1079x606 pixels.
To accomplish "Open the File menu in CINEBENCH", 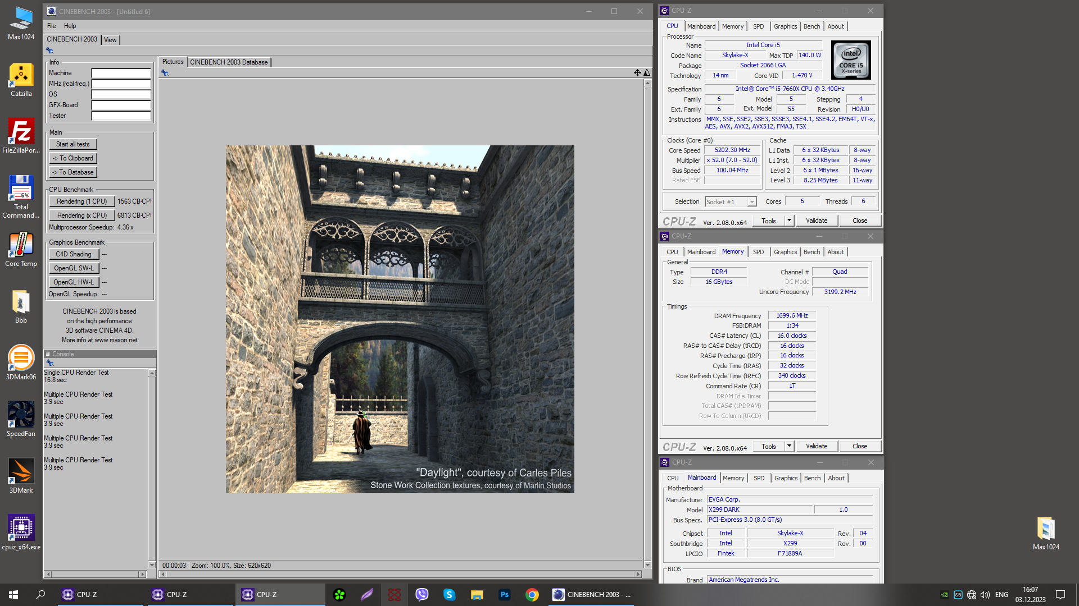I will point(52,26).
